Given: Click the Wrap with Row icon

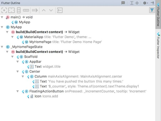Looking at the screenshot, I should pyautogui.click(x=26, y=10).
